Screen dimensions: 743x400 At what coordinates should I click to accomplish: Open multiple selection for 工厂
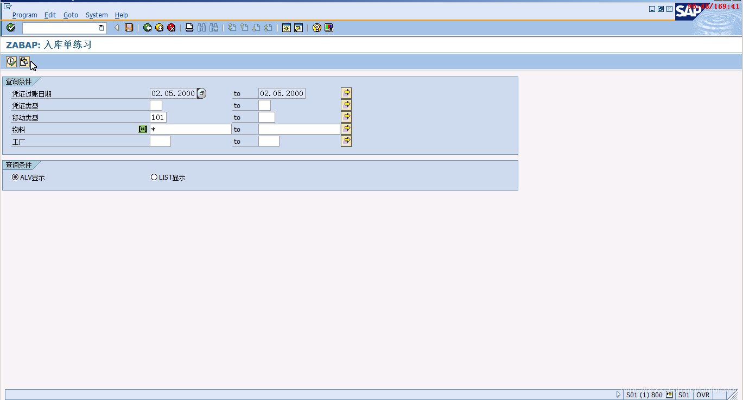346,141
